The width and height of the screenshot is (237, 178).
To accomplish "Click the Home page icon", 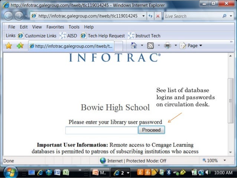I will 134,45.
